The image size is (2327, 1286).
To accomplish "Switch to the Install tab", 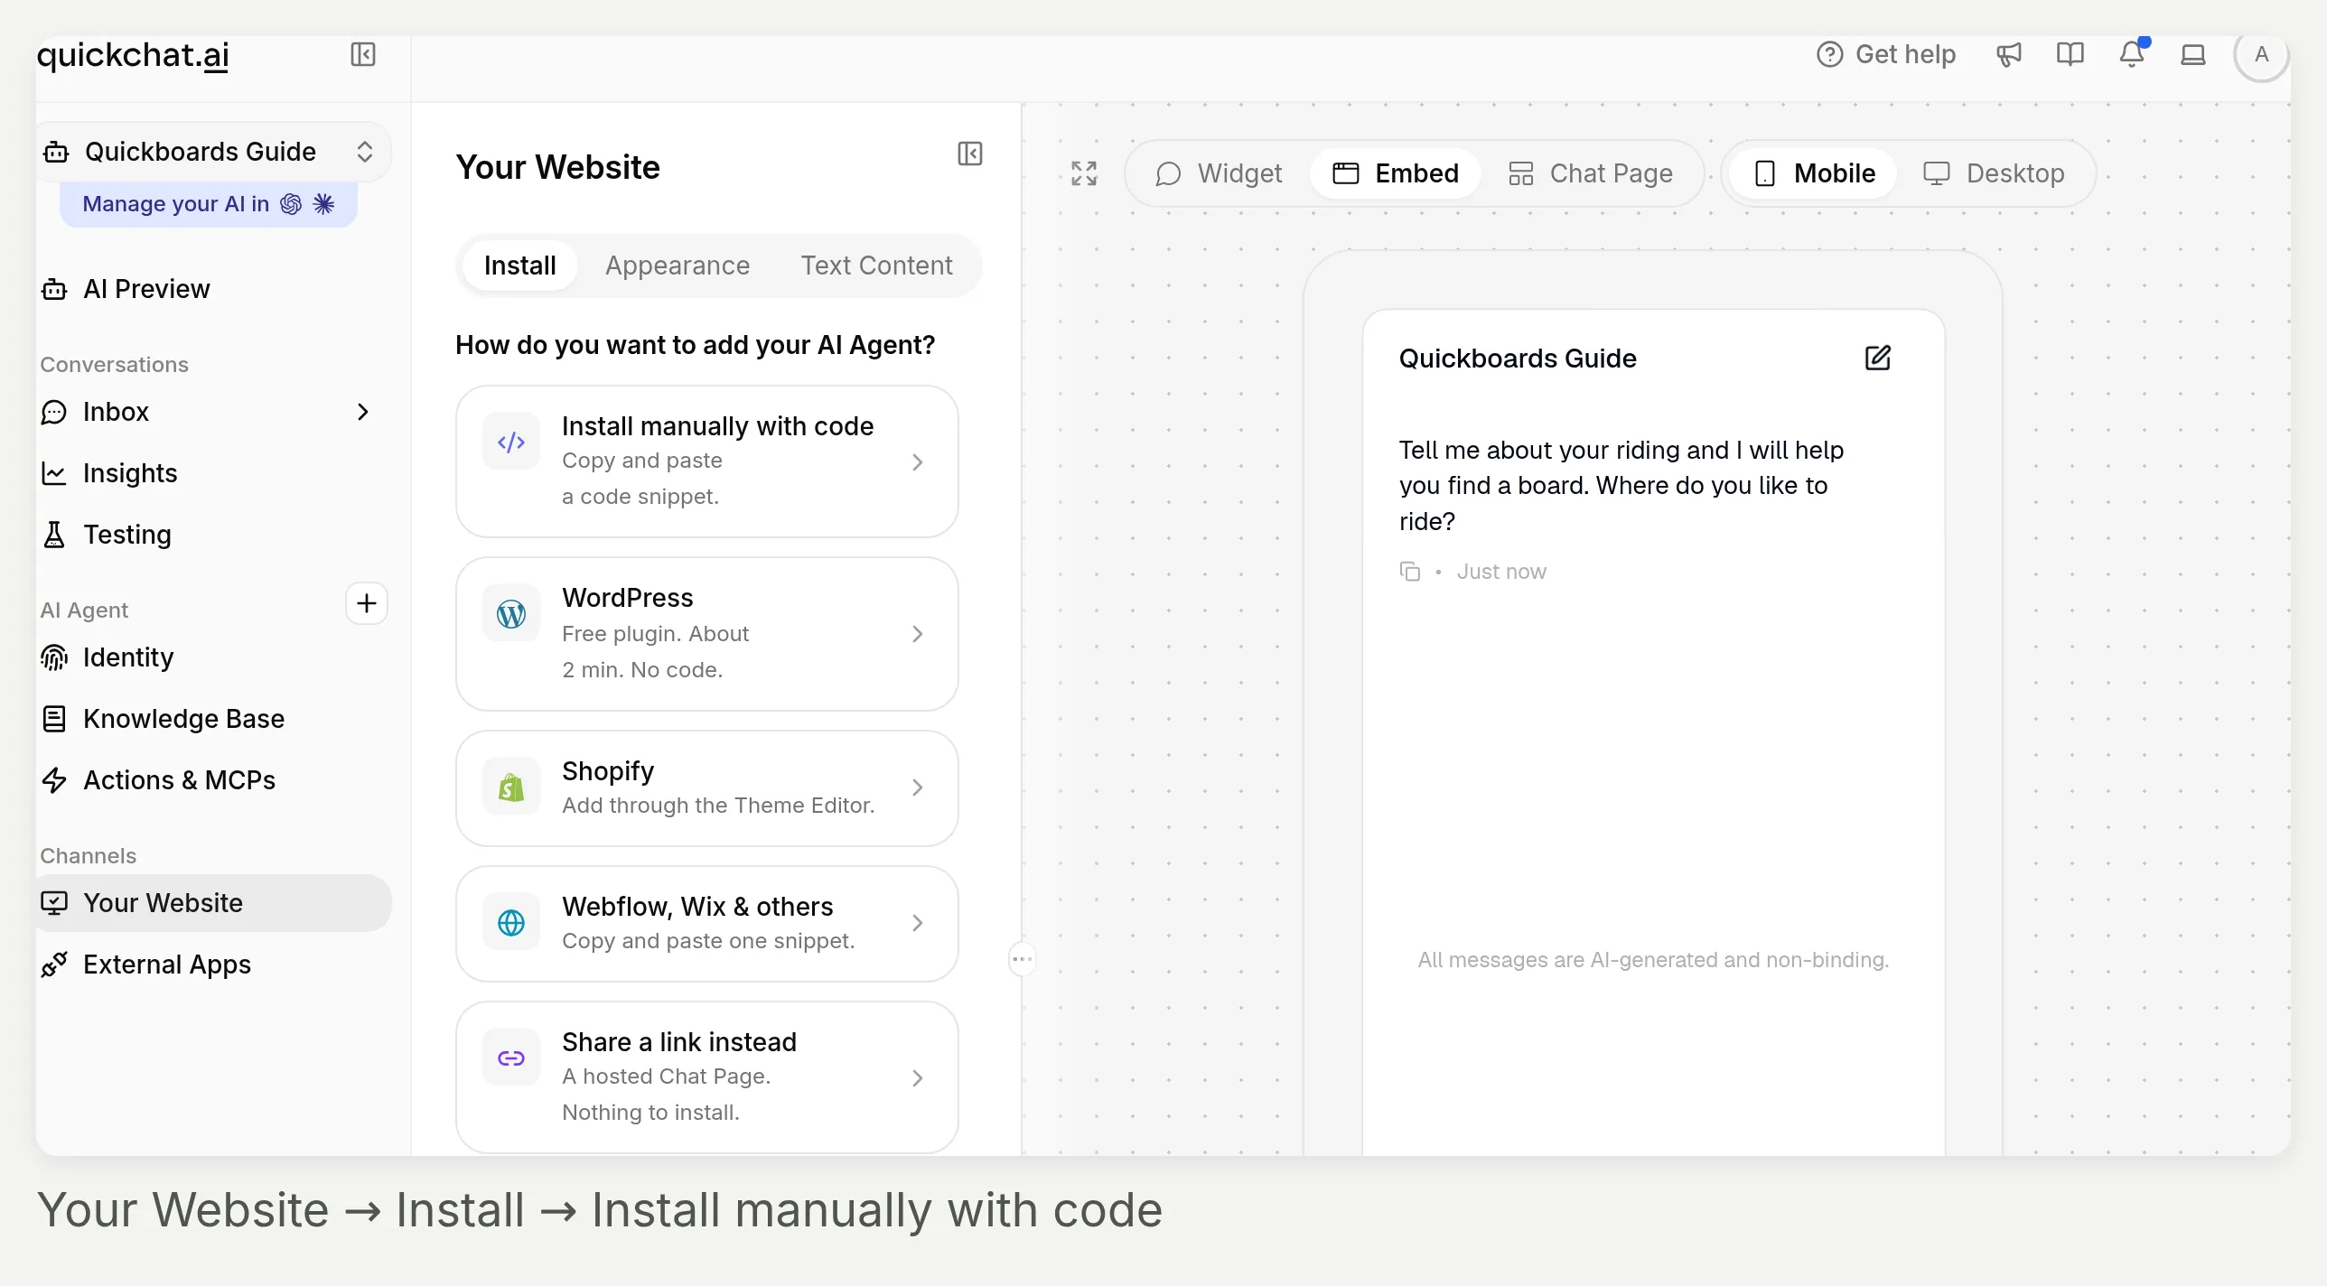I will 519,266.
